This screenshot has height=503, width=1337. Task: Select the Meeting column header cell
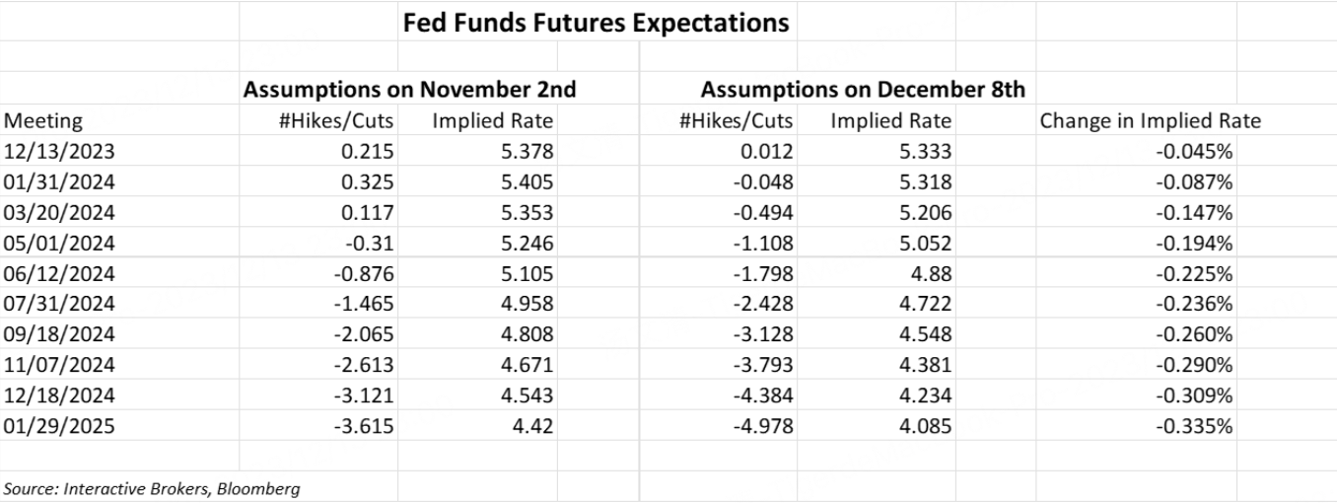click(x=43, y=121)
